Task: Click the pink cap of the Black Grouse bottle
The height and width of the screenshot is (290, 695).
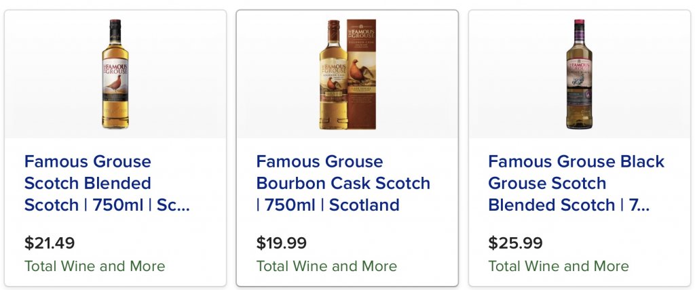Action: (x=579, y=24)
